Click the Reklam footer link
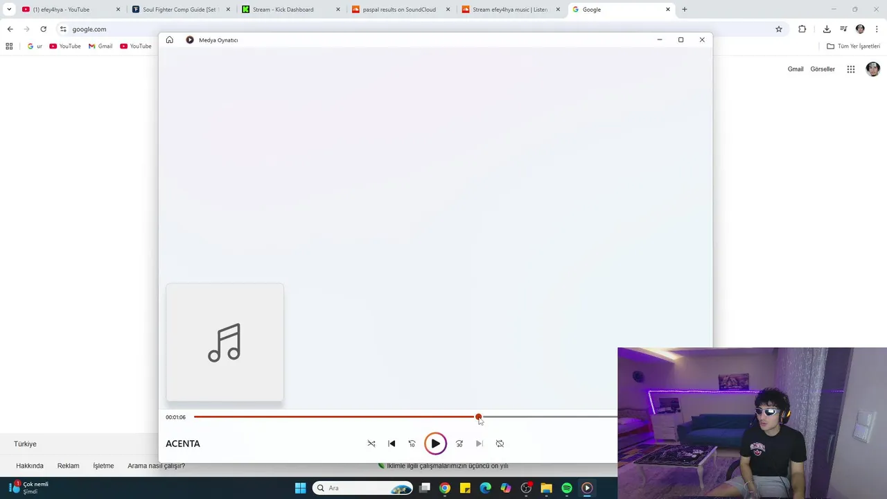 click(68, 466)
